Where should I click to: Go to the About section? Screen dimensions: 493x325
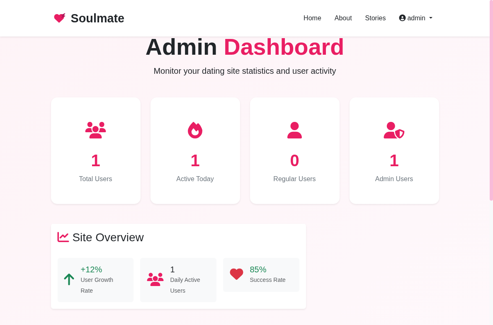(343, 18)
